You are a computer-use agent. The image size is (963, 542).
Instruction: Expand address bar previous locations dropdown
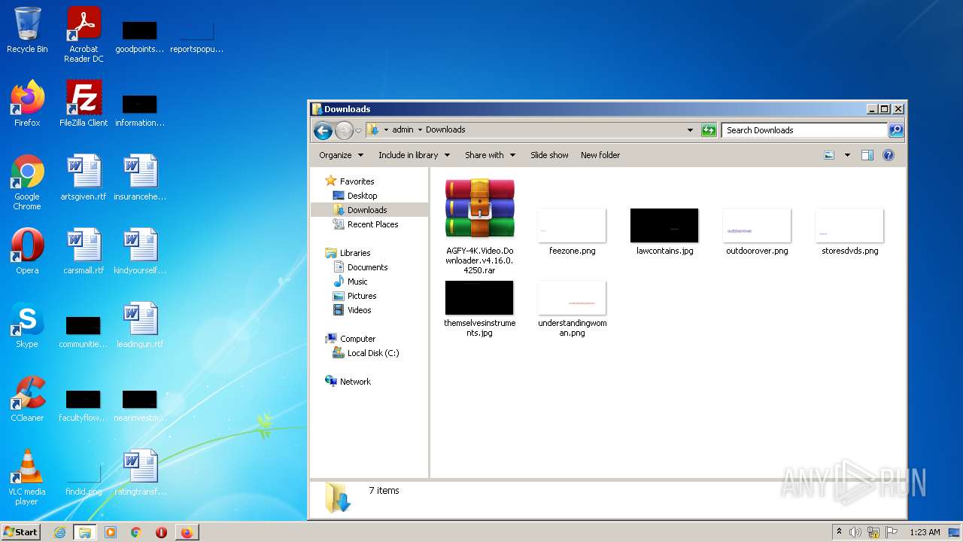(x=690, y=130)
